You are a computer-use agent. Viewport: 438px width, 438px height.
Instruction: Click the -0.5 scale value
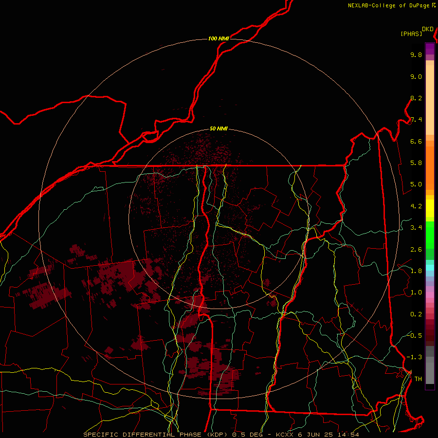(x=414, y=335)
